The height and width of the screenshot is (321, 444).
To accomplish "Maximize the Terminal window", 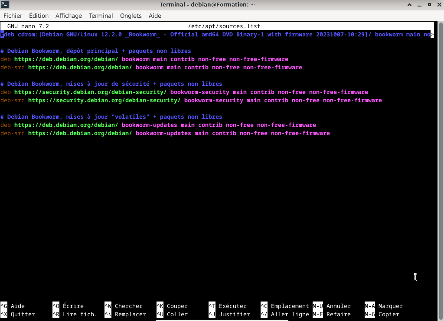I will (429, 5).
